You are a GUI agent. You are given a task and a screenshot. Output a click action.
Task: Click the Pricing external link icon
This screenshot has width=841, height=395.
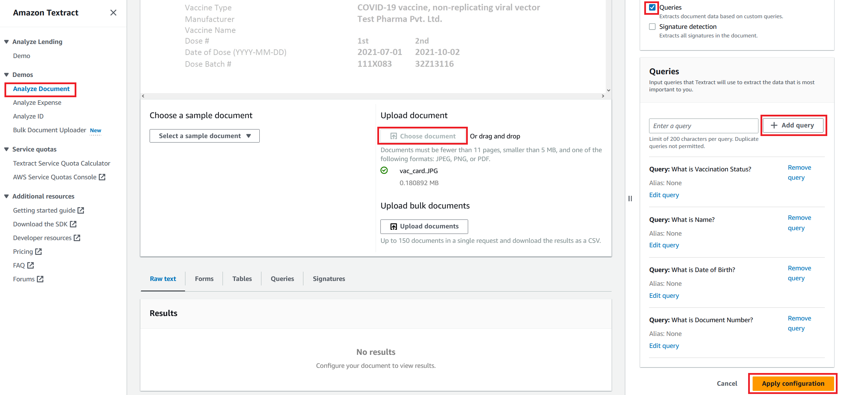pyautogui.click(x=39, y=251)
